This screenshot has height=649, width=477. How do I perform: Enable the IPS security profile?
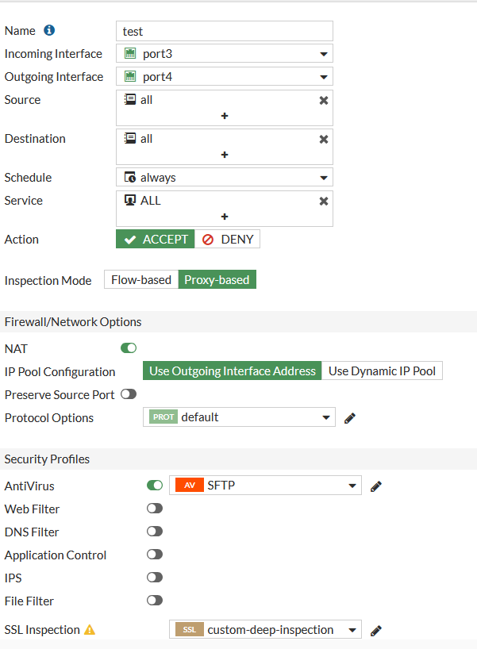click(155, 578)
